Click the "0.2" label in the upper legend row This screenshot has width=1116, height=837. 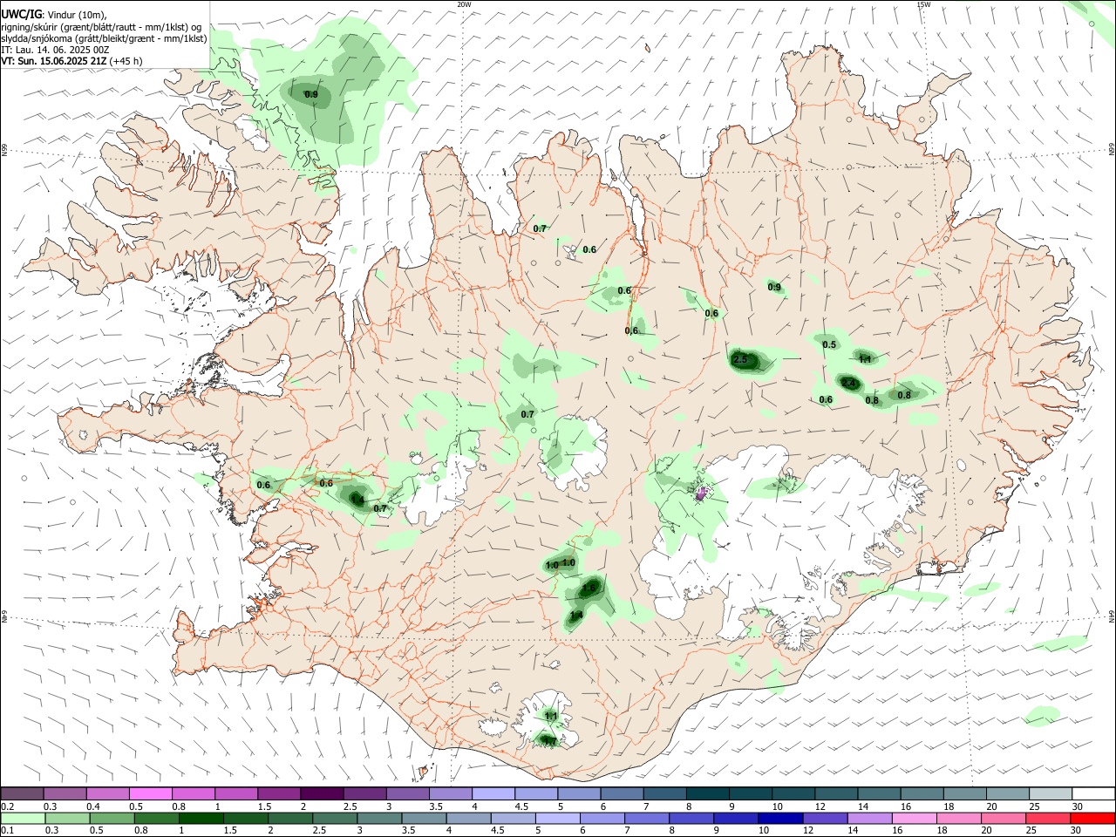click(7, 806)
